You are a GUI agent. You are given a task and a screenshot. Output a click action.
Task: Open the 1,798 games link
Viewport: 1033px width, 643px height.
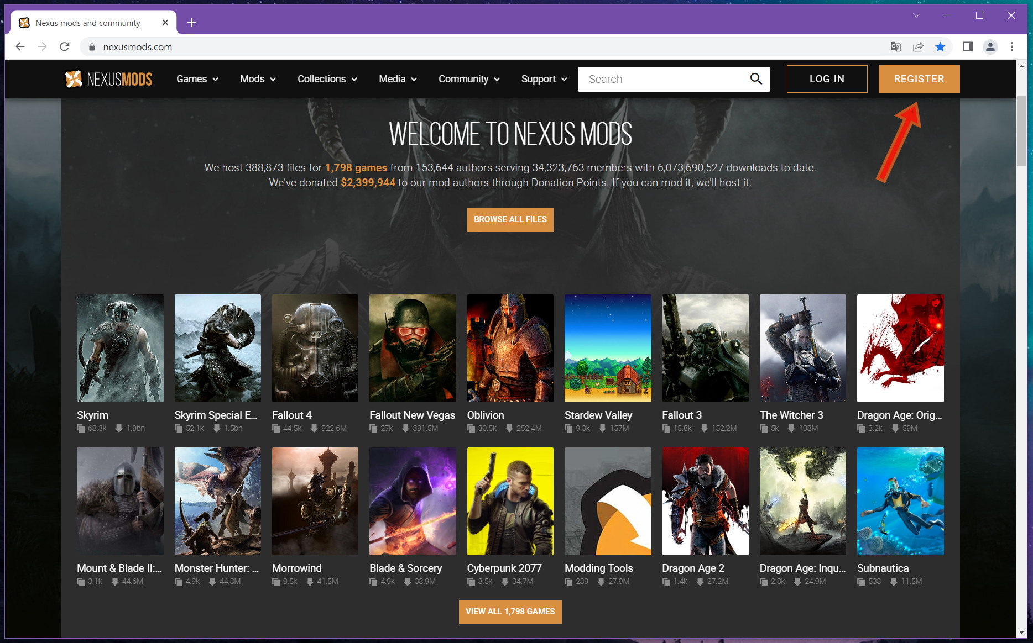356,167
